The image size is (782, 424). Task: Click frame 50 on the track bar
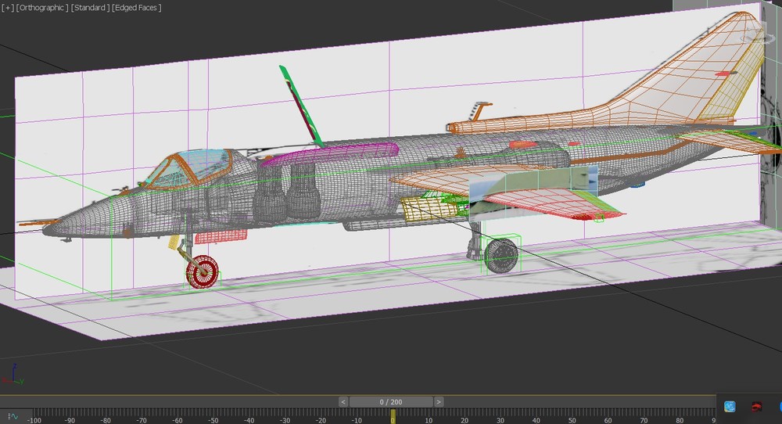[x=572, y=420]
